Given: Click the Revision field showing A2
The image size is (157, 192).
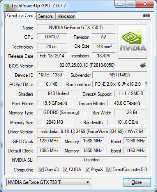Looking at the screenshot, I should point(104,37).
